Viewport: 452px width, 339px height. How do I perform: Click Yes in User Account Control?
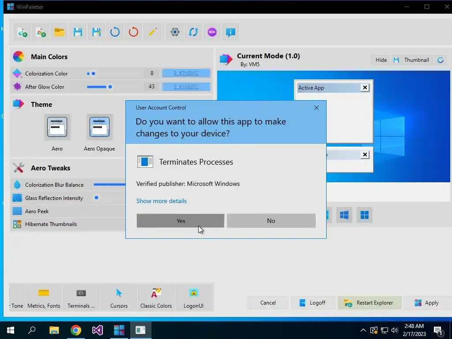coord(181,221)
